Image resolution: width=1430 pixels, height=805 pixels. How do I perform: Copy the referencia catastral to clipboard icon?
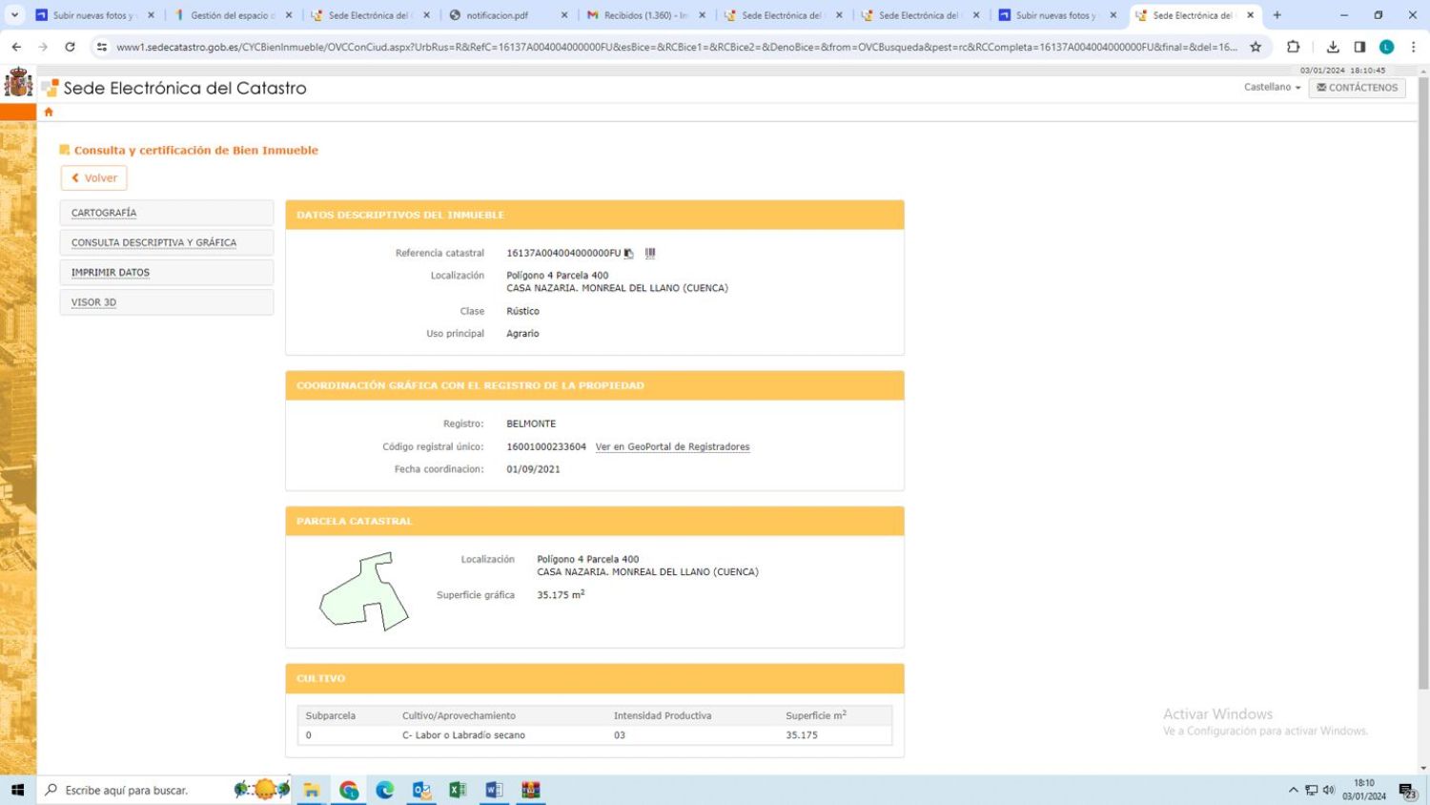click(x=628, y=254)
